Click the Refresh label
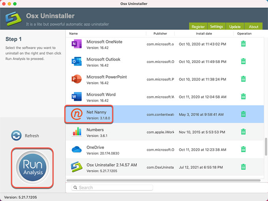 32,136
